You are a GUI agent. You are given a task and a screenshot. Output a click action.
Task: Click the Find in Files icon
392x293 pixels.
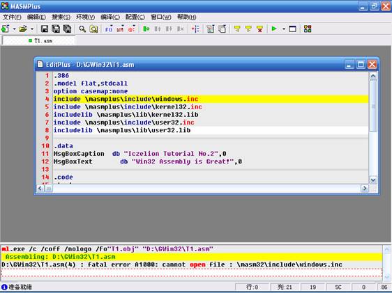93,29
